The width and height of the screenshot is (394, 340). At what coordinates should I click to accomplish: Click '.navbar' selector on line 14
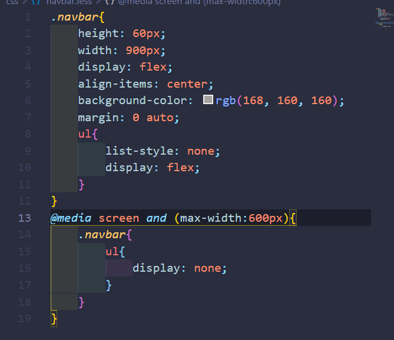(102, 235)
